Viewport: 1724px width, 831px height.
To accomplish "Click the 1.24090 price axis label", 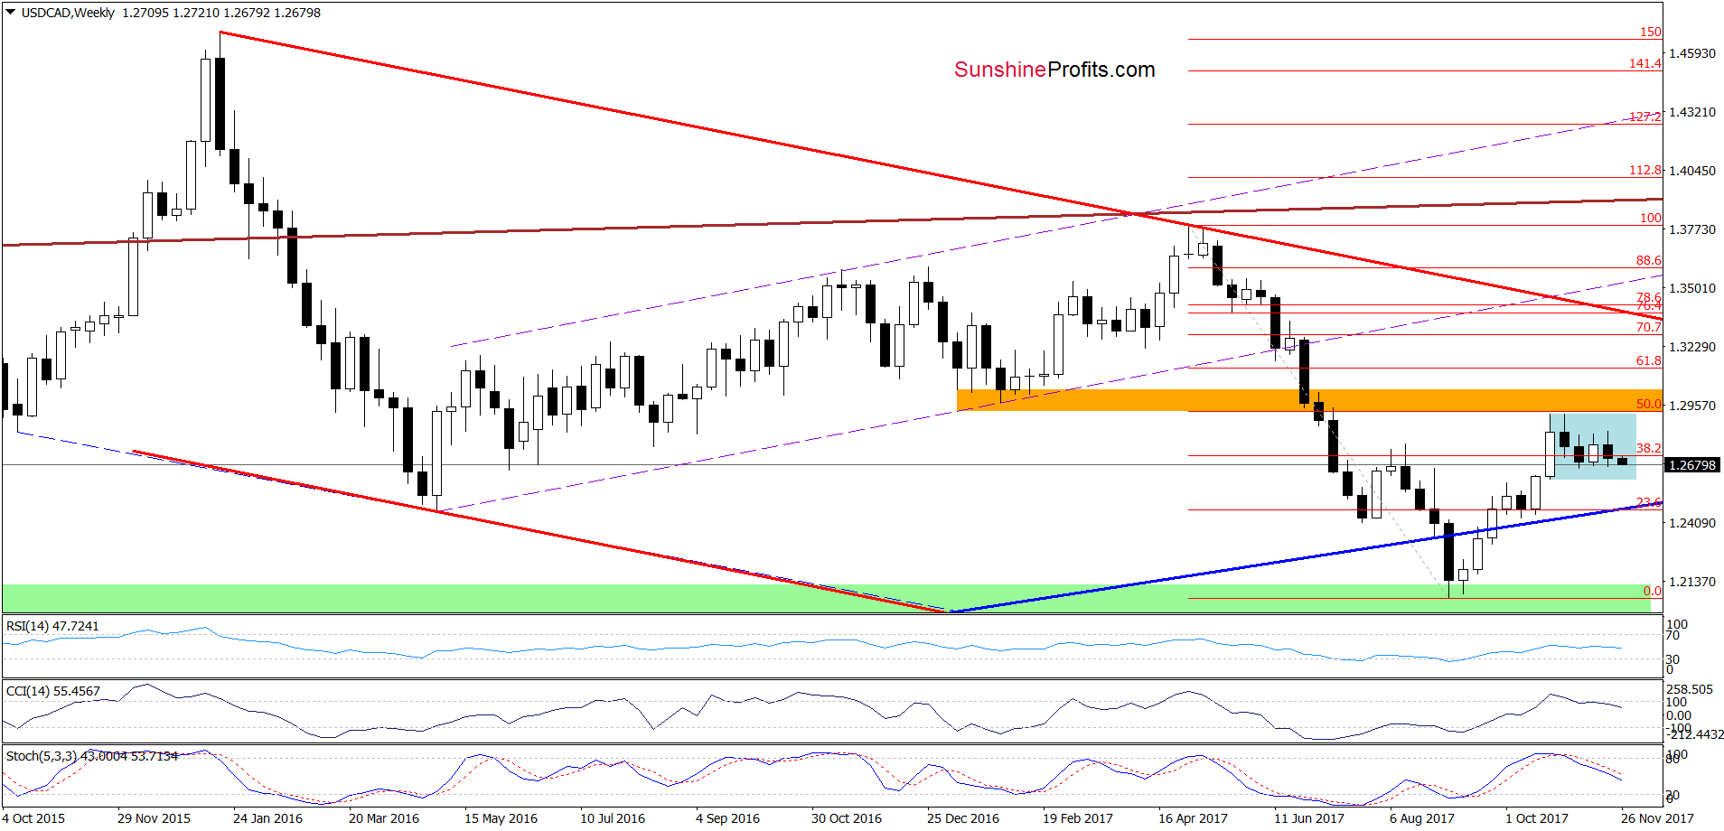I will [1692, 523].
